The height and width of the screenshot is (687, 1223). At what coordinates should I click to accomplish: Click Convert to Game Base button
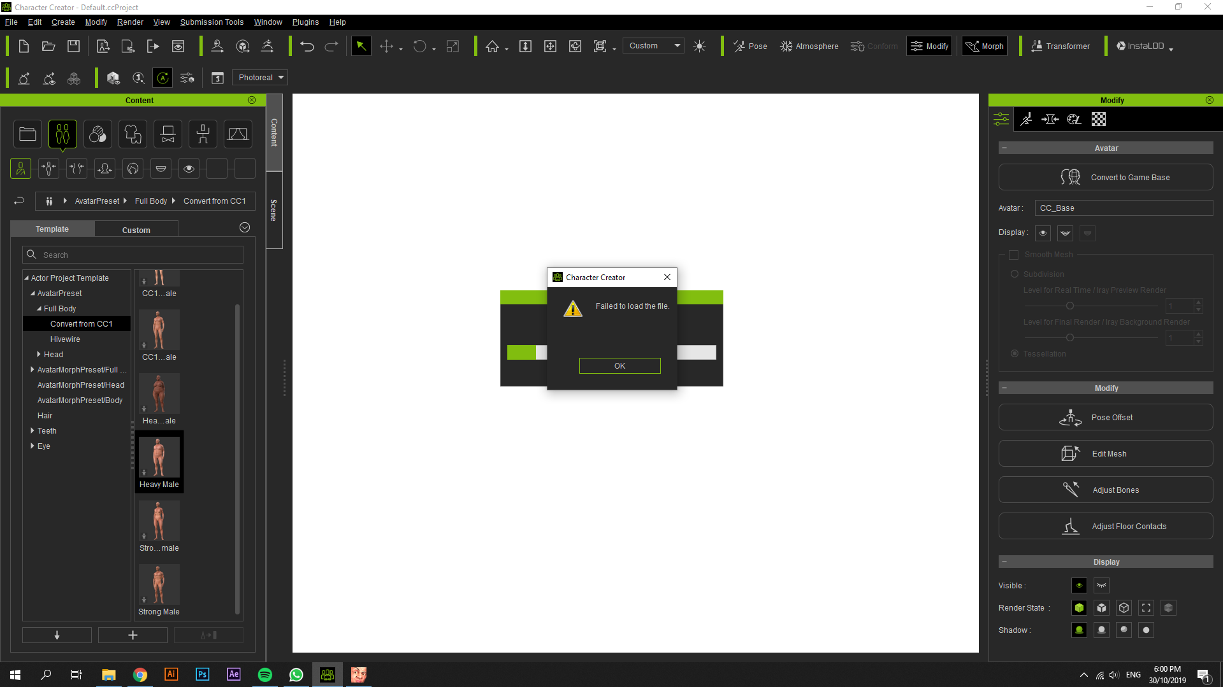coord(1105,178)
